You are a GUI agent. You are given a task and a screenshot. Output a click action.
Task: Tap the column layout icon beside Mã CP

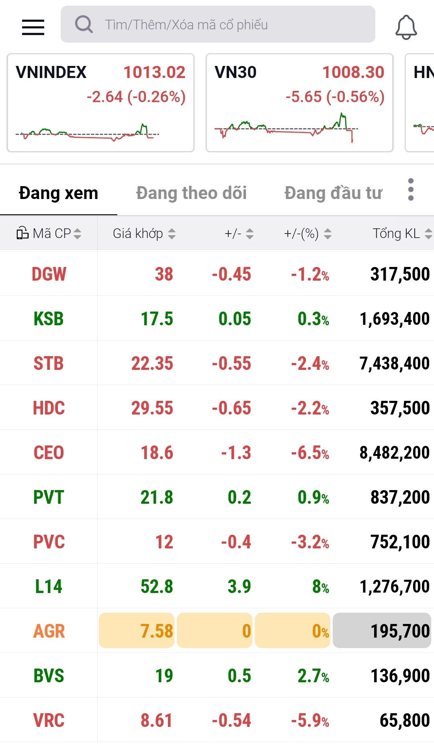coord(22,233)
